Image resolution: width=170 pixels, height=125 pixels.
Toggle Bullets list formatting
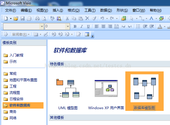click(x=138, y=26)
